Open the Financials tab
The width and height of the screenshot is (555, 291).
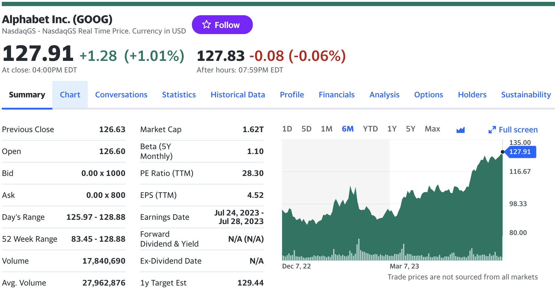337,95
